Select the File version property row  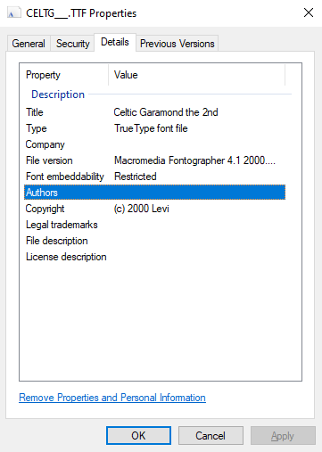[x=154, y=160]
